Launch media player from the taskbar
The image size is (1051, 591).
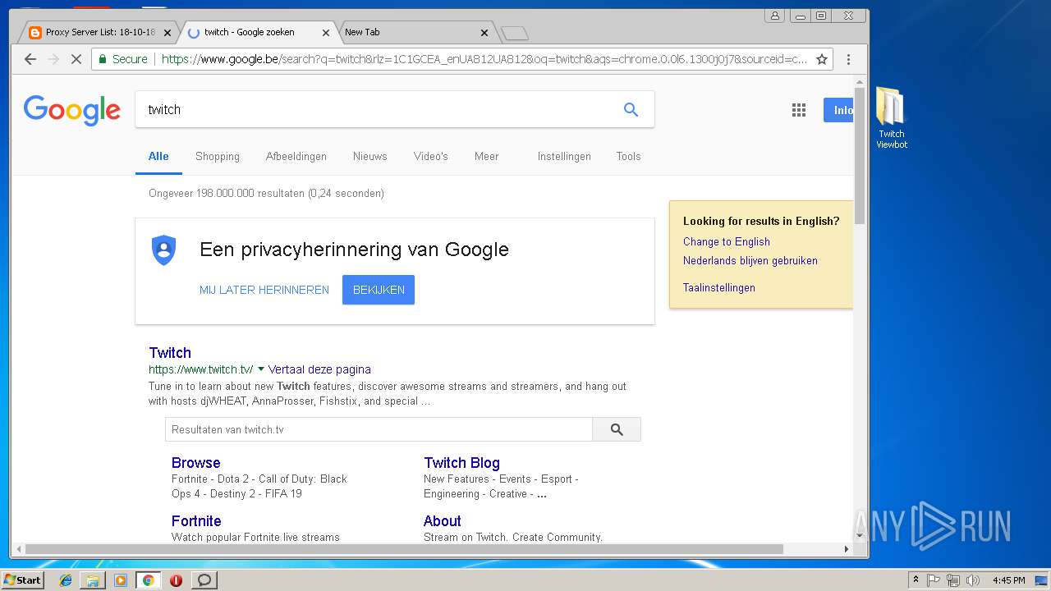tap(121, 580)
